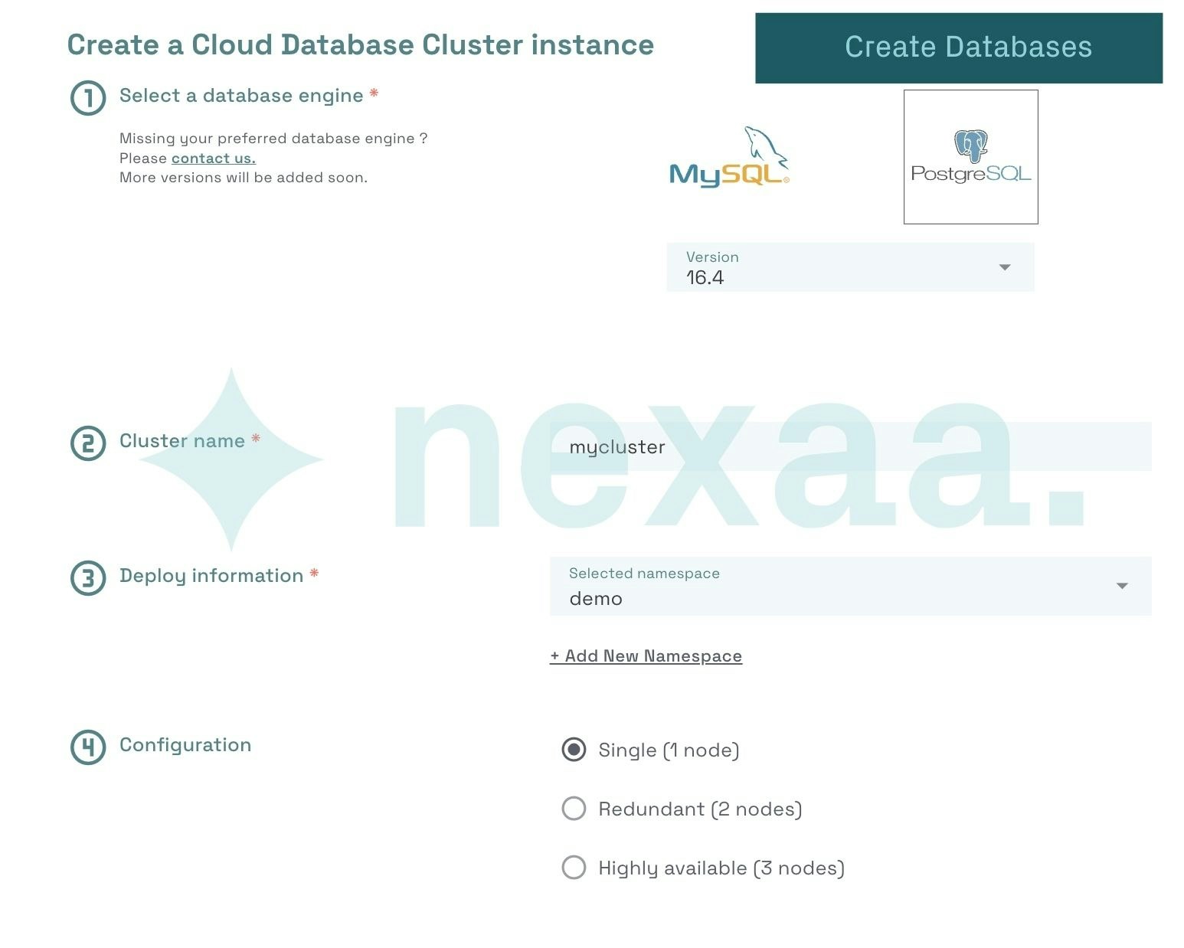1184x948 pixels.
Task: Click the Create Databases button
Action: click(959, 47)
